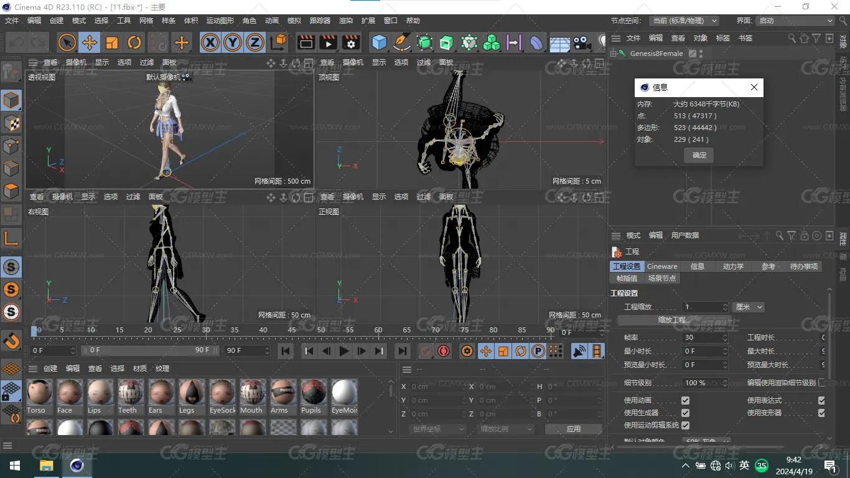This screenshot has height=478, width=850.
Task: Switch to Model mode cube icon
Action: pyautogui.click(x=11, y=100)
